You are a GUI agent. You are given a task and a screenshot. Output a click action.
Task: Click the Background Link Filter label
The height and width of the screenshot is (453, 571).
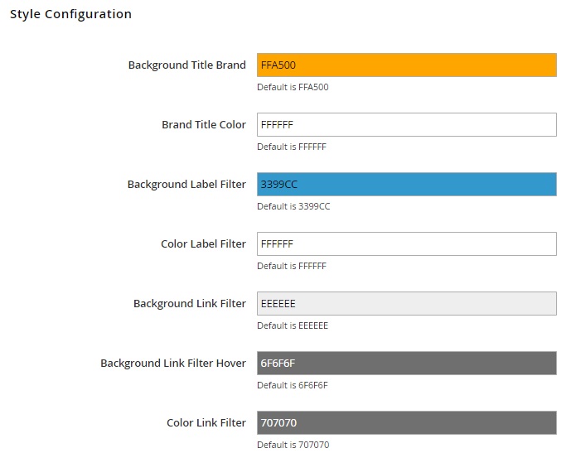tap(189, 303)
